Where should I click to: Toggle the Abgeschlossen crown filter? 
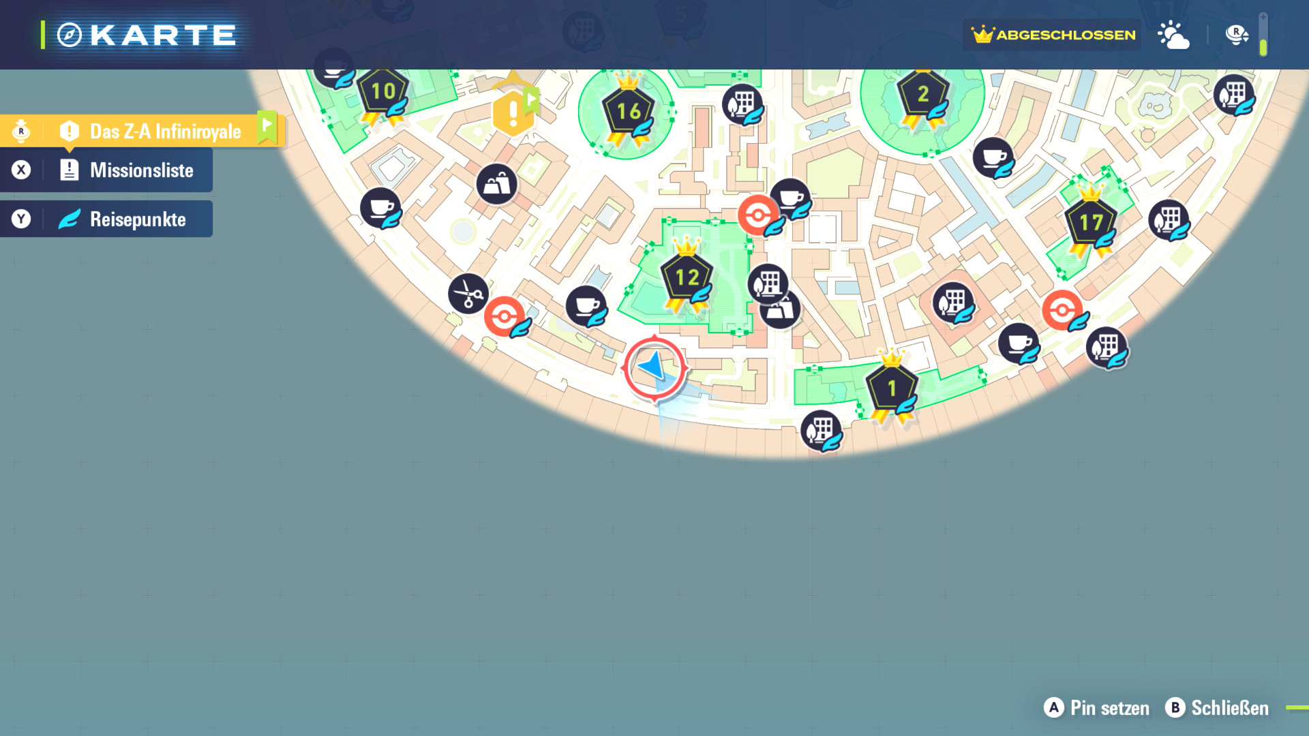click(x=1053, y=35)
